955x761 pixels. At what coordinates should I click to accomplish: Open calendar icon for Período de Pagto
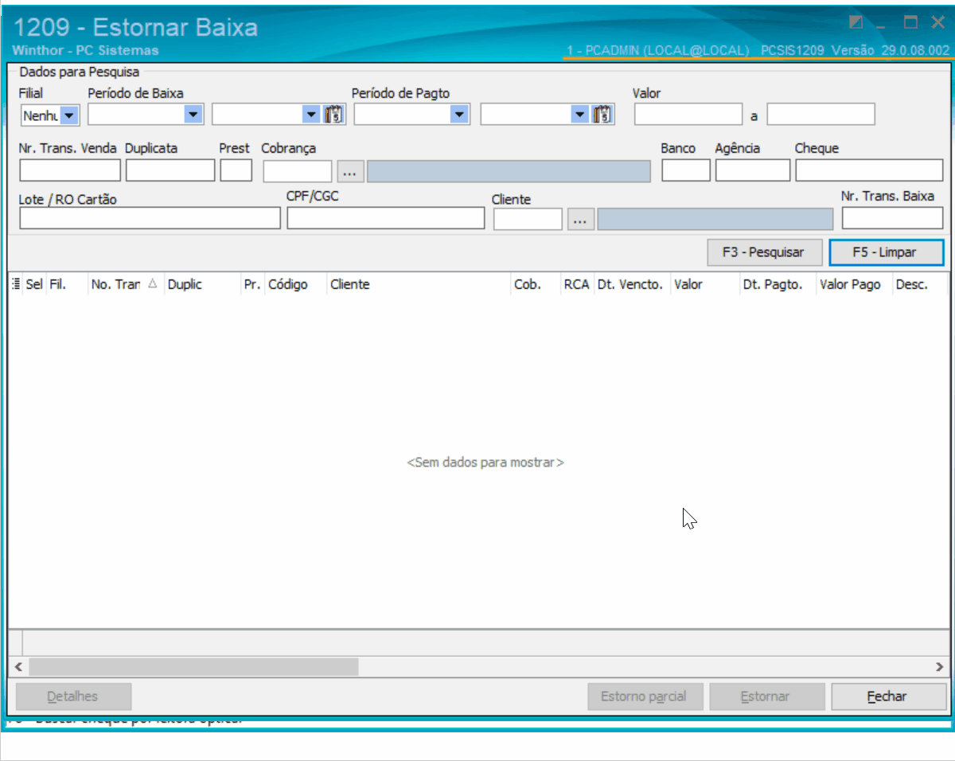point(603,115)
